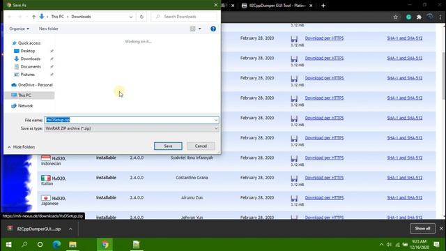Viewport: 446px width, 251px height.
Task: Close the downloads bar
Action: pos(441,229)
